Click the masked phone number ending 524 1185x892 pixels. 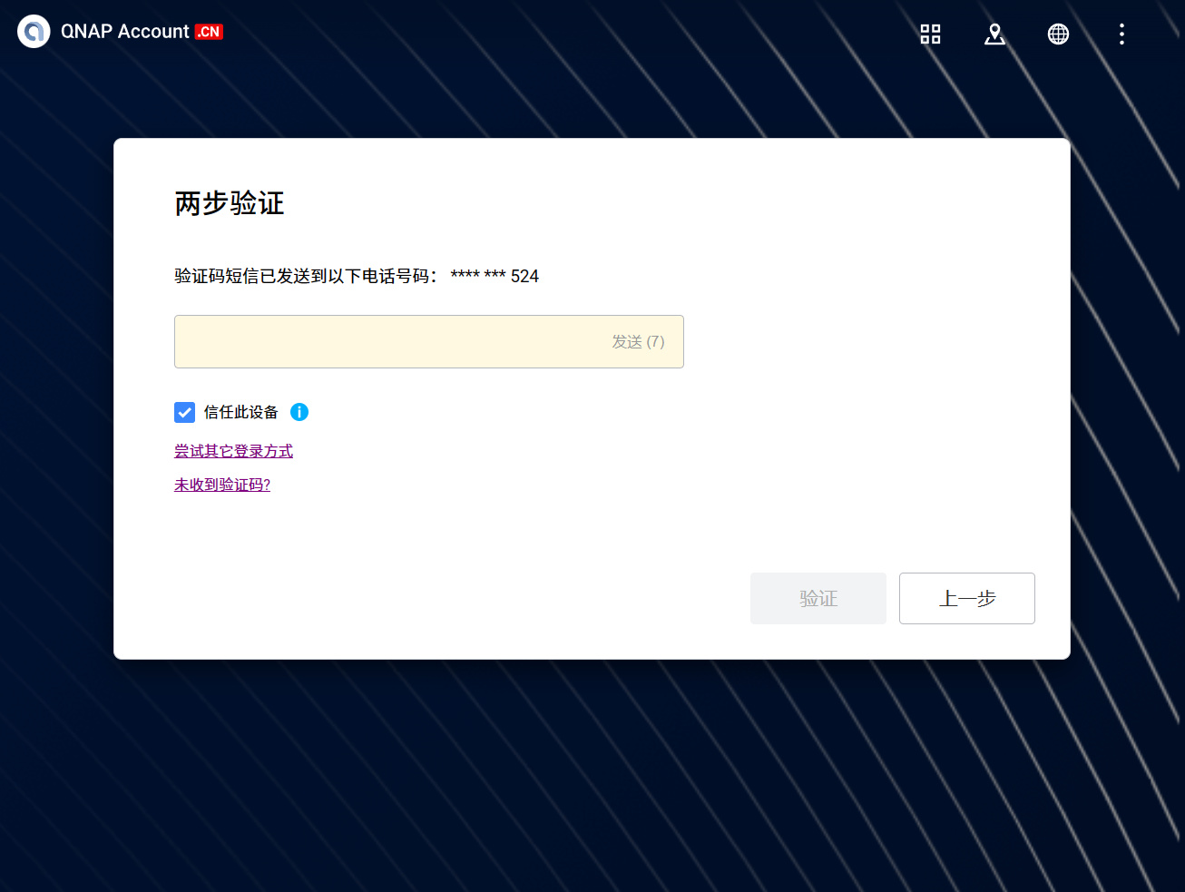coord(495,276)
